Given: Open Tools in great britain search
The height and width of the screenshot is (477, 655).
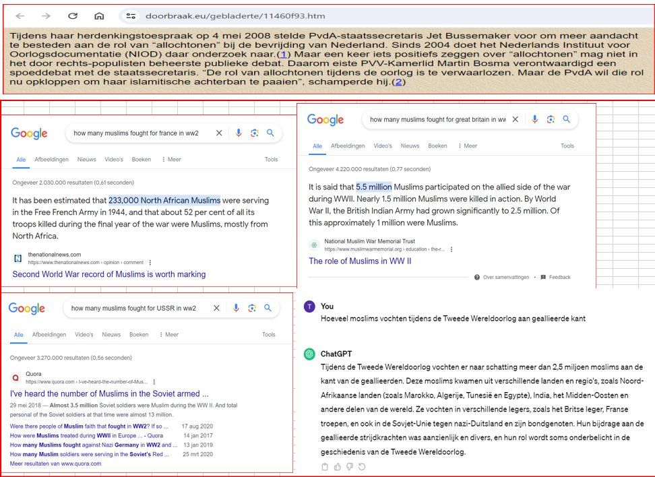Looking at the screenshot, I should coord(567,146).
